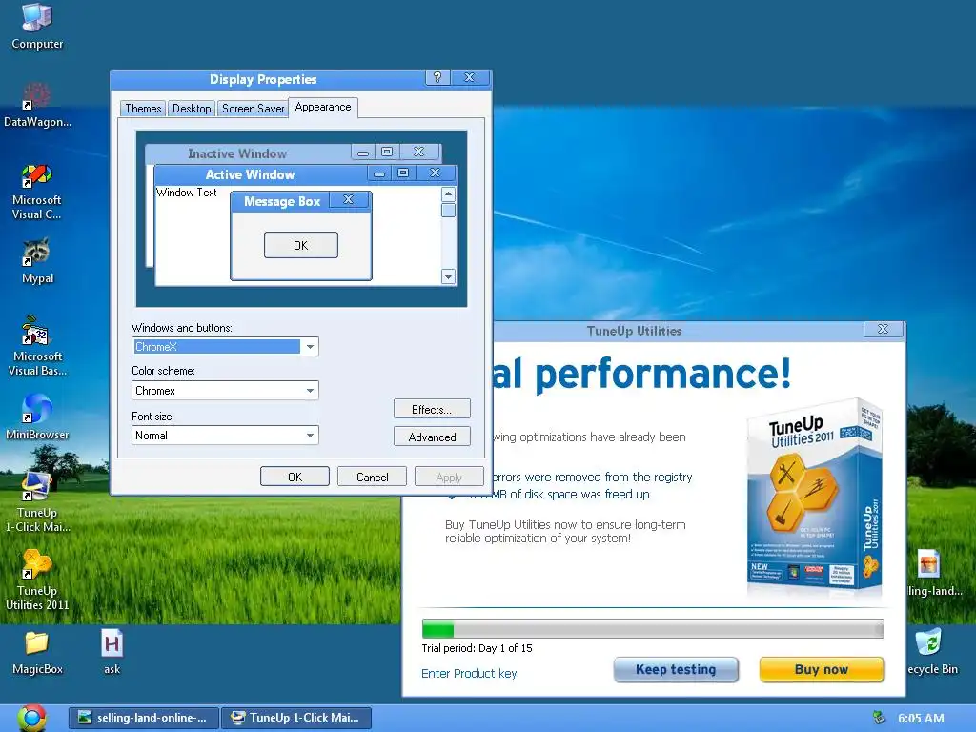Viewport: 976px width, 732px height.
Task: Click the 'Window Text' sample in preview
Action: 186,193
